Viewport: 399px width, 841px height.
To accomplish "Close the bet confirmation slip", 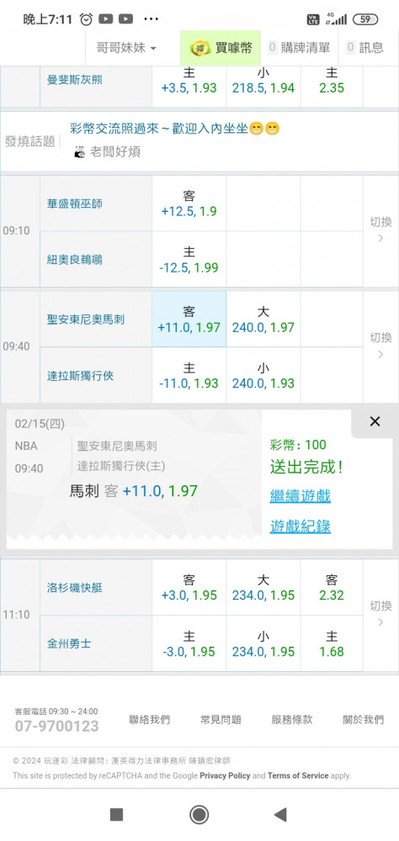I will click(375, 421).
